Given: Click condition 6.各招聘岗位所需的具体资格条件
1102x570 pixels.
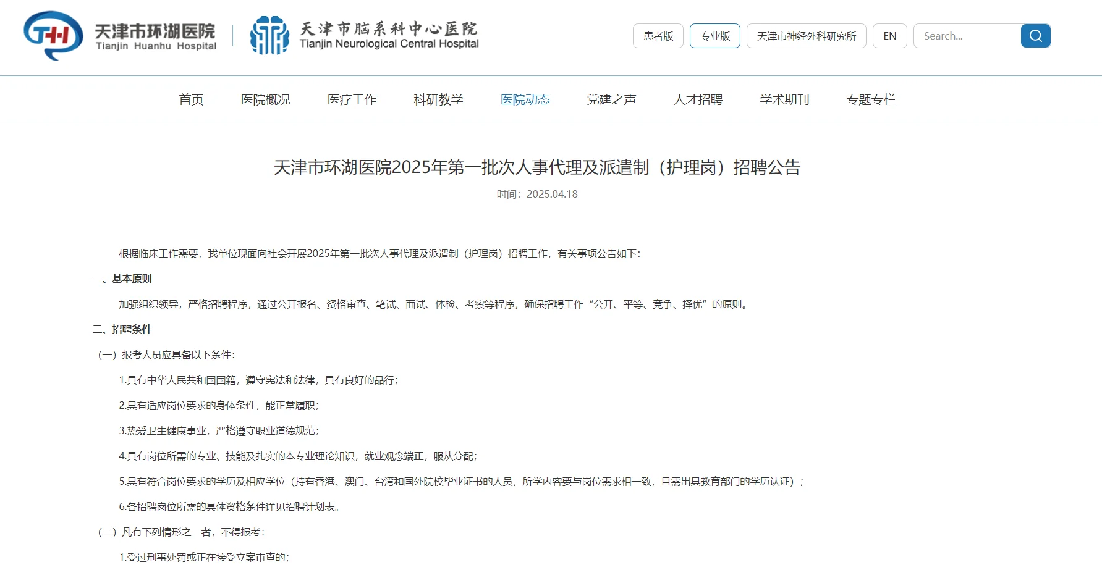Looking at the screenshot, I should tap(230, 507).
